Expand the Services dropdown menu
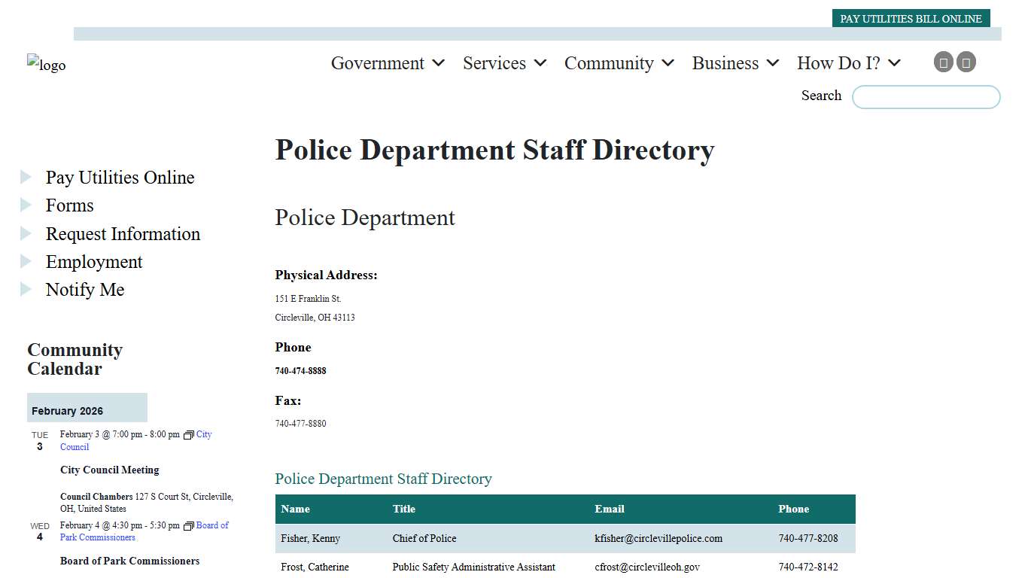This screenshot has height=578, width=1028. [496, 63]
